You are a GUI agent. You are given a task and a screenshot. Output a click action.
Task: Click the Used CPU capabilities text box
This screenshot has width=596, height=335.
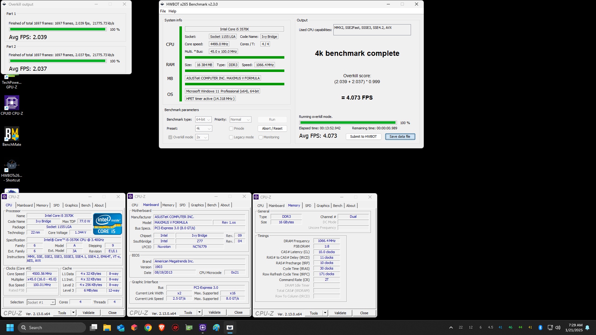coord(372,30)
